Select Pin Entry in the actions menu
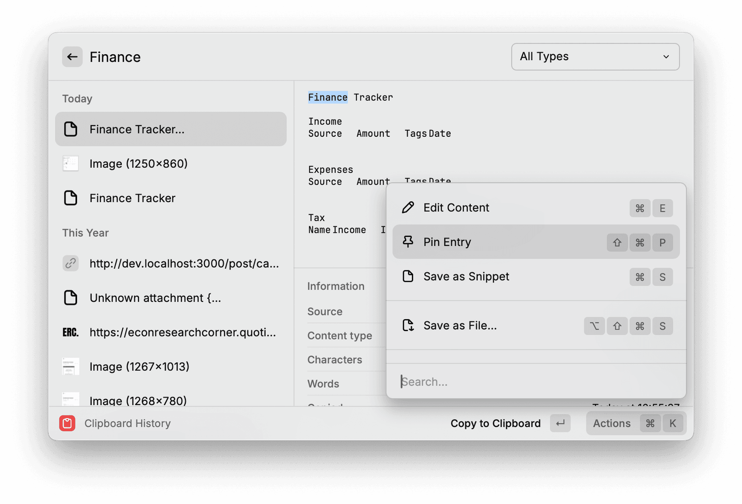This screenshot has height=504, width=742. [447, 242]
